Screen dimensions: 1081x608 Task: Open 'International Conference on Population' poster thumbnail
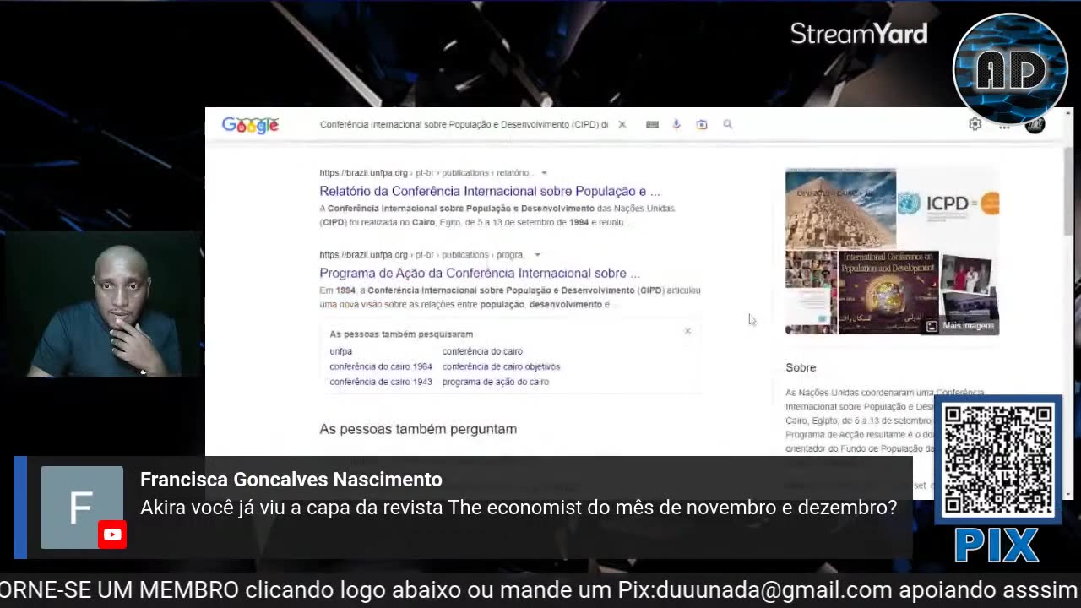click(888, 292)
